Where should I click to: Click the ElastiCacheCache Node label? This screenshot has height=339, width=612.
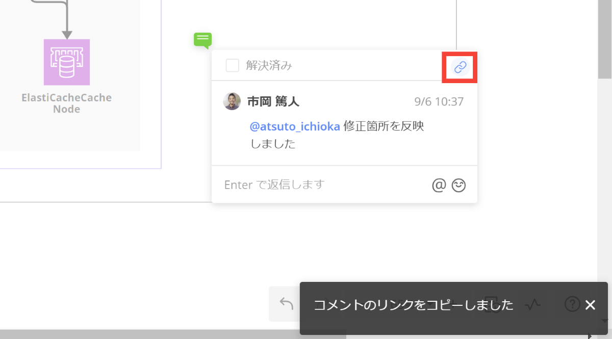click(x=67, y=103)
